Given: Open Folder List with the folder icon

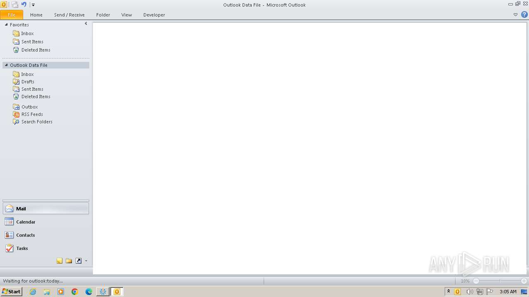Looking at the screenshot, I should [x=69, y=261].
